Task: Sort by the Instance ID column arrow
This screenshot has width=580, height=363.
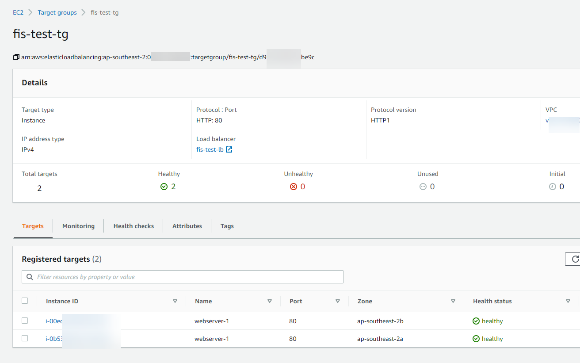Action: (x=175, y=301)
